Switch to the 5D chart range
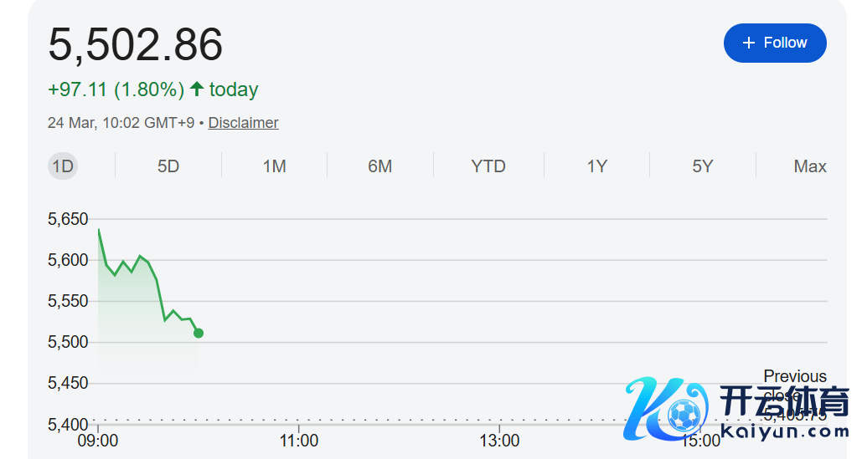The image size is (862, 459). [x=168, y=166]
